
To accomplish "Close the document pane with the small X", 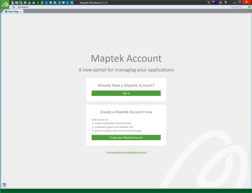I will [x=251, y=10].
